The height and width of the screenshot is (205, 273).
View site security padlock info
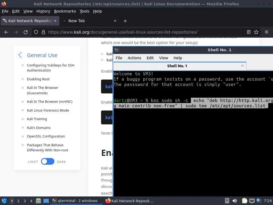tap(43, 32)
